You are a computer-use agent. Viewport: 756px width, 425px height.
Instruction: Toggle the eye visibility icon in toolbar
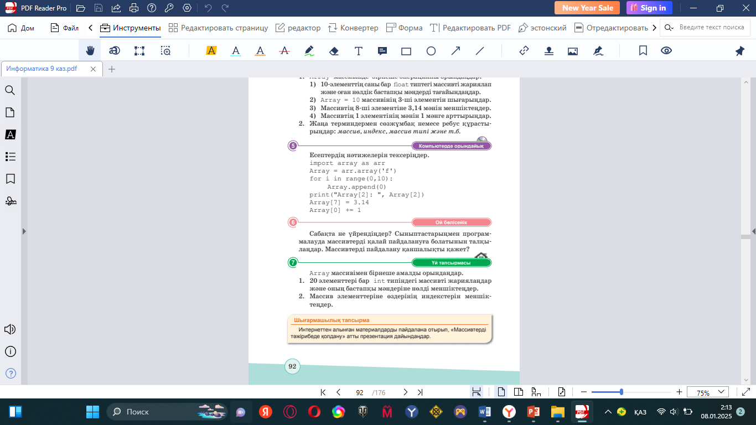[x=666, y=51]
